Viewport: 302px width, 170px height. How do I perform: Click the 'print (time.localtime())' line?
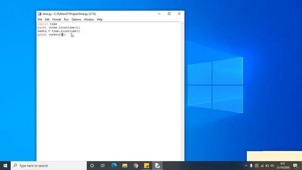coord(59,27)
